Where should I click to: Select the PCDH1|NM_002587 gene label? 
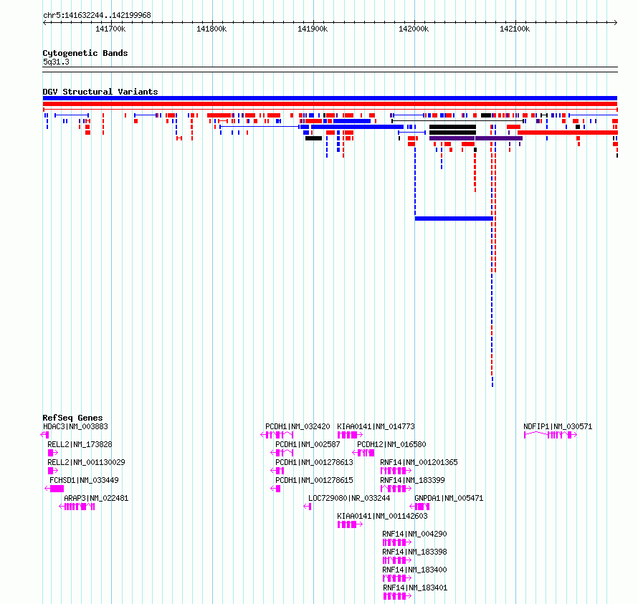pos(308,444)
